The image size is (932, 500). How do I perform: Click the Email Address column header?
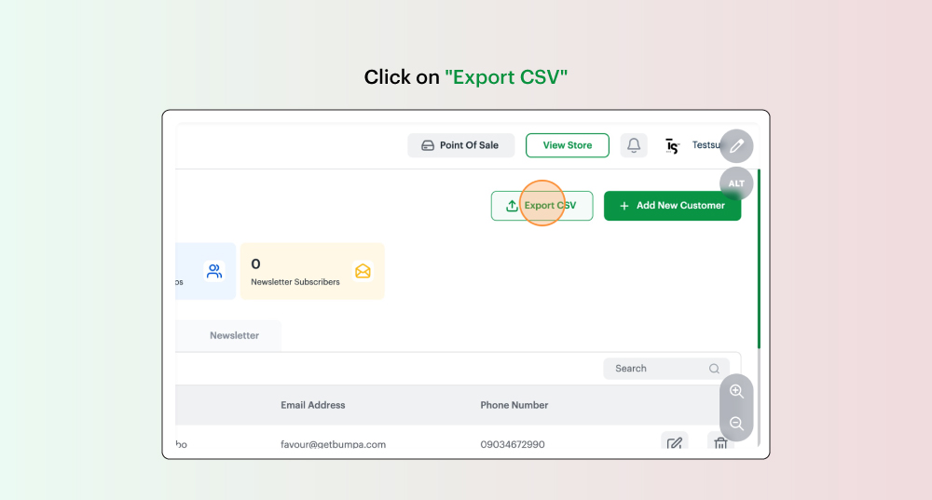point(312,405)
